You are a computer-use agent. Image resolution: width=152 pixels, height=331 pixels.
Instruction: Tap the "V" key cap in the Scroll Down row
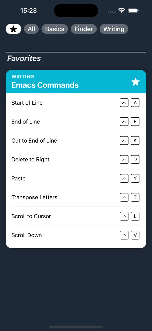click(135, 235)
